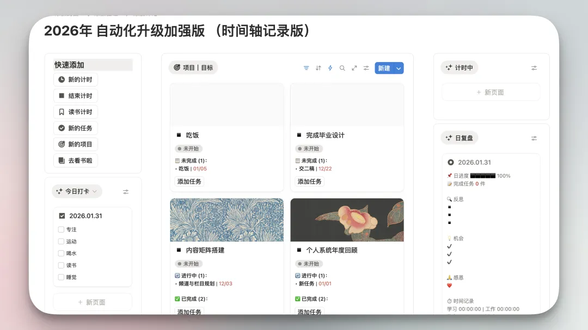Click the 结束计时 button
Viewport: 588px width, 330px height.
75,96
